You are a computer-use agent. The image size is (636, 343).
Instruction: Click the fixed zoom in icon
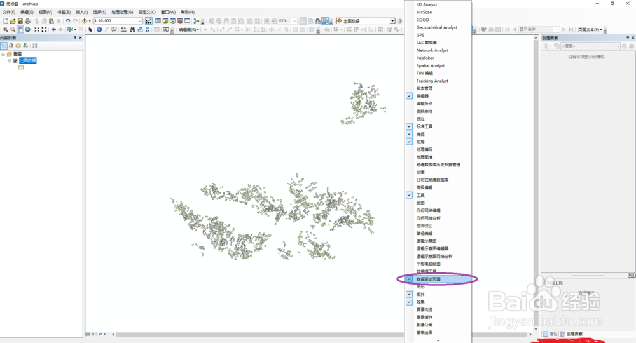click(x=37, y=30)
